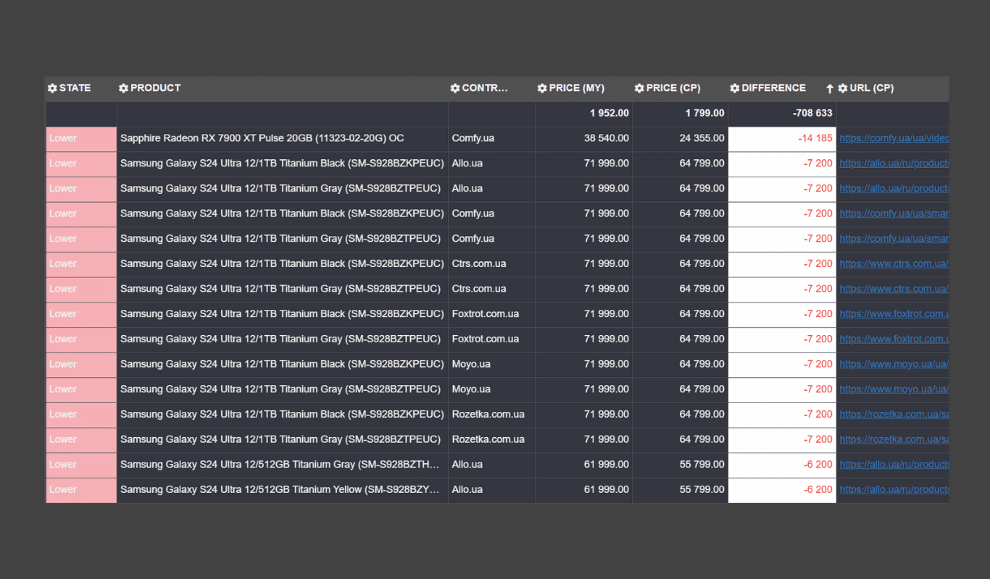Open DIFFERENCE column gear settings
990x579 pixels.
(x=735, y=88)
